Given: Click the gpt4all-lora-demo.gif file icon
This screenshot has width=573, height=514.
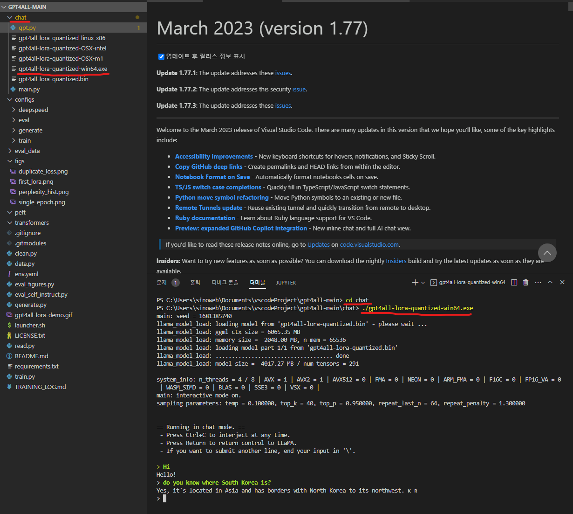Looking at the screenshot, I should click(9, 315).
